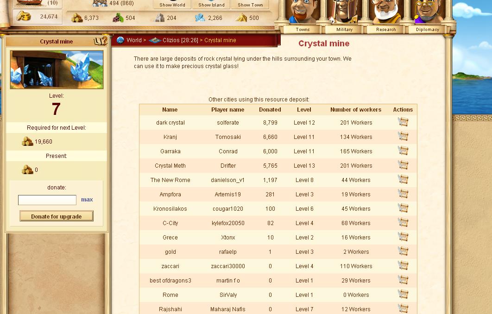Screen dimensions: 492x314
Task: Click the marble resource icon
Action: coord(160,18)
